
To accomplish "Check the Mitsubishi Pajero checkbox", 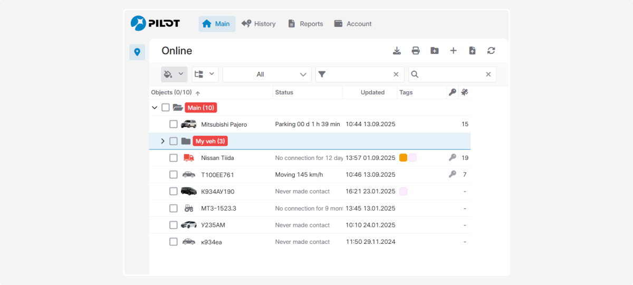I will 174,125.
